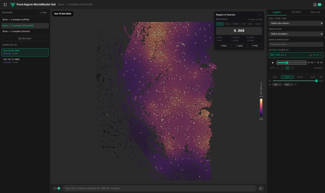Click the header badge showing 13
Image resolution: width=325 pixels, height=193 pixels.
tap(319, 5)
